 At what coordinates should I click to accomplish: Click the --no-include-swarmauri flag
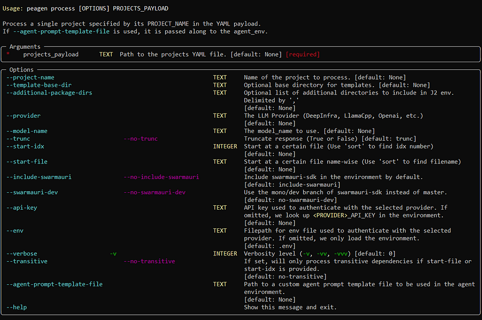[x=161, y=177]
